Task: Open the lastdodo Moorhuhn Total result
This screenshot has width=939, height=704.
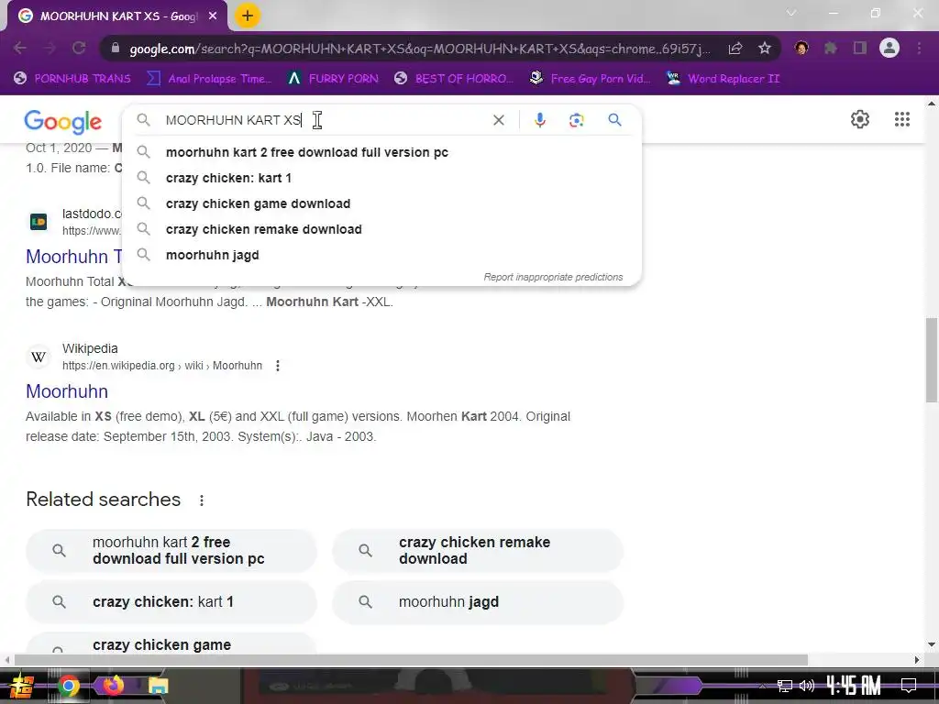Action: point(73,257)
